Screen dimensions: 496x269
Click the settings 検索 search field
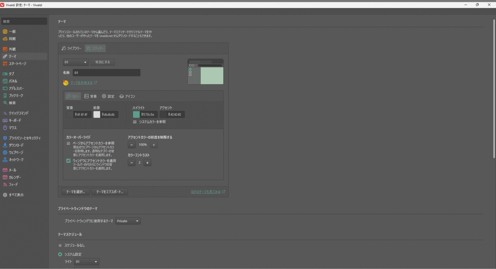(x=24, y=21)
